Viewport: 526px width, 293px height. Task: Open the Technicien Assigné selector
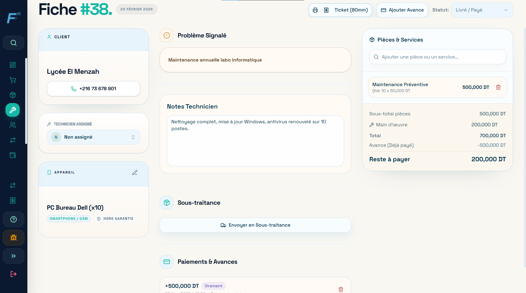93,137
